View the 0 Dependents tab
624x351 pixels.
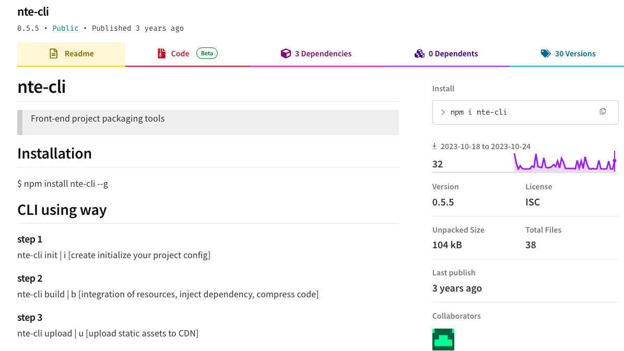(x=446, y=54)
